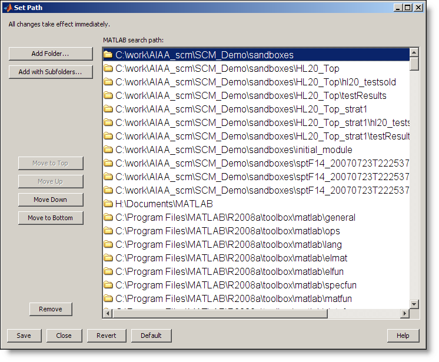Revert the path changes
This screenshot has height=362, width=439.
tap(107, 336)
